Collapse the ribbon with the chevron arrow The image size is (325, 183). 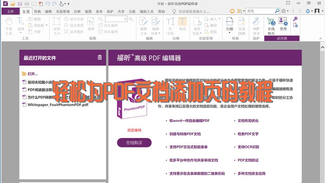[x=321, y=38]
